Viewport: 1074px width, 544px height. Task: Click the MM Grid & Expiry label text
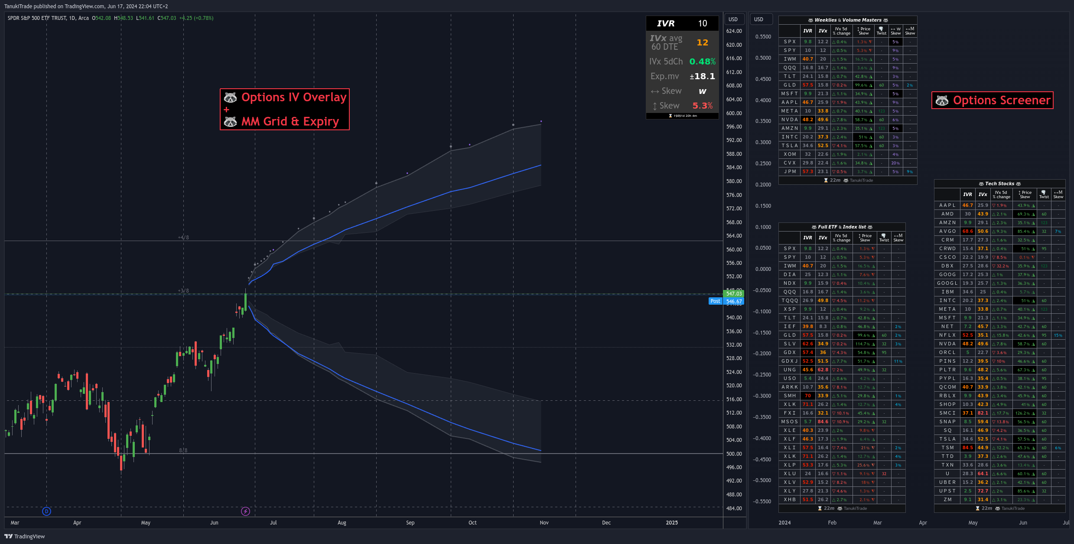coord(290,122)
